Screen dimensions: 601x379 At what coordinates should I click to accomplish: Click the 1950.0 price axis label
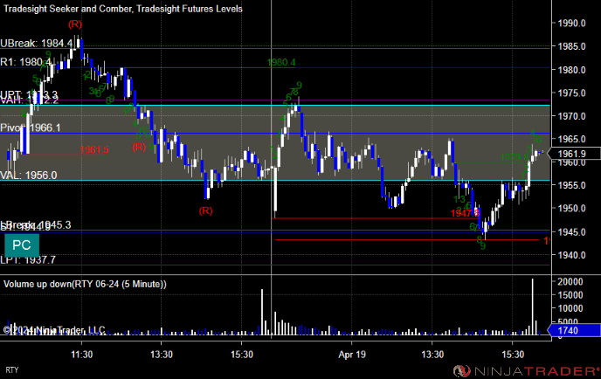pos(571,209)
